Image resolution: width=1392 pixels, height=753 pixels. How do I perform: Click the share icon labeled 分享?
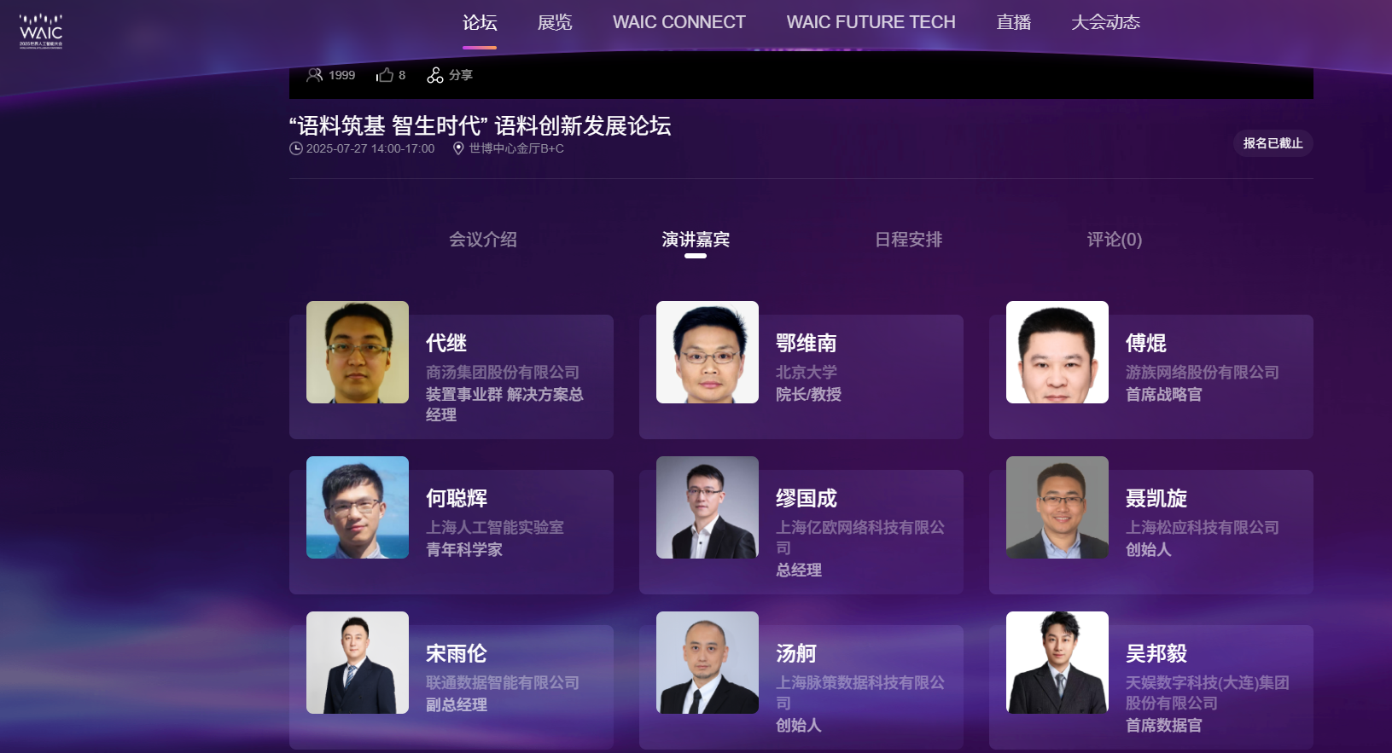pyautogui.click(x=434, y=75)
